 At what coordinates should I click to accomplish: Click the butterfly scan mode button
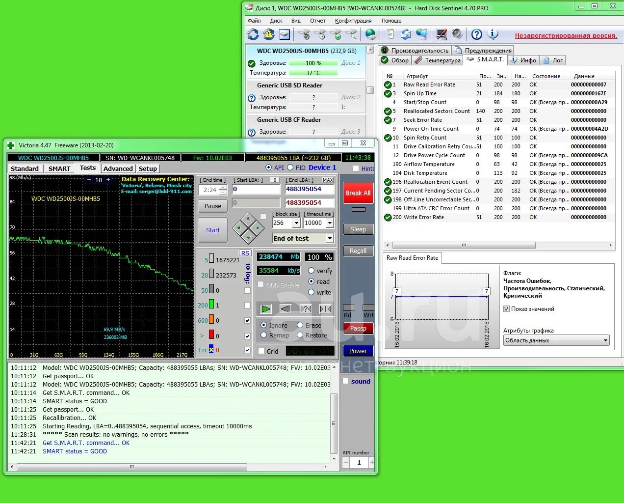(325, 309)
